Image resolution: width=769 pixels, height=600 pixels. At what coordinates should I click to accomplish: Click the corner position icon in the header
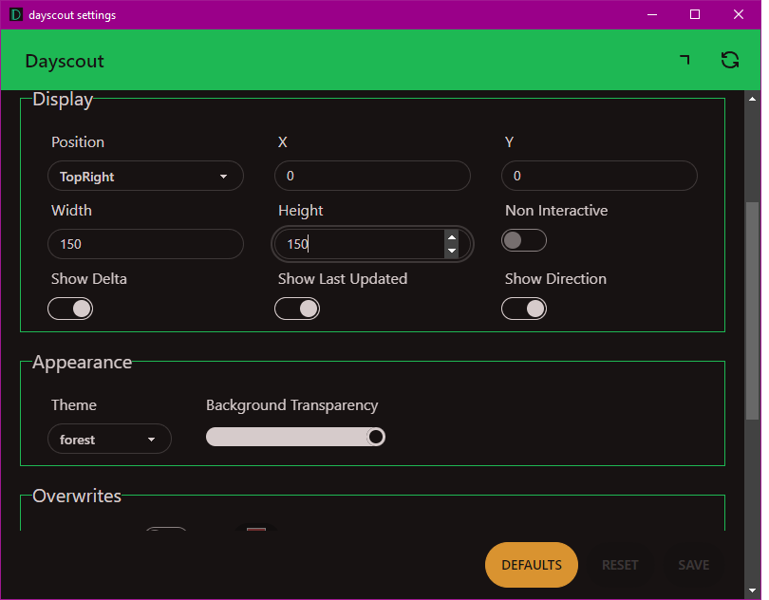point(685,60)
